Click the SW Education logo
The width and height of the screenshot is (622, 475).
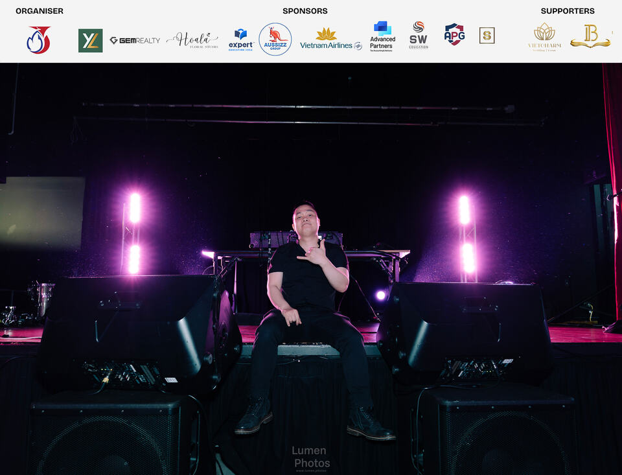tap(419, 36)
